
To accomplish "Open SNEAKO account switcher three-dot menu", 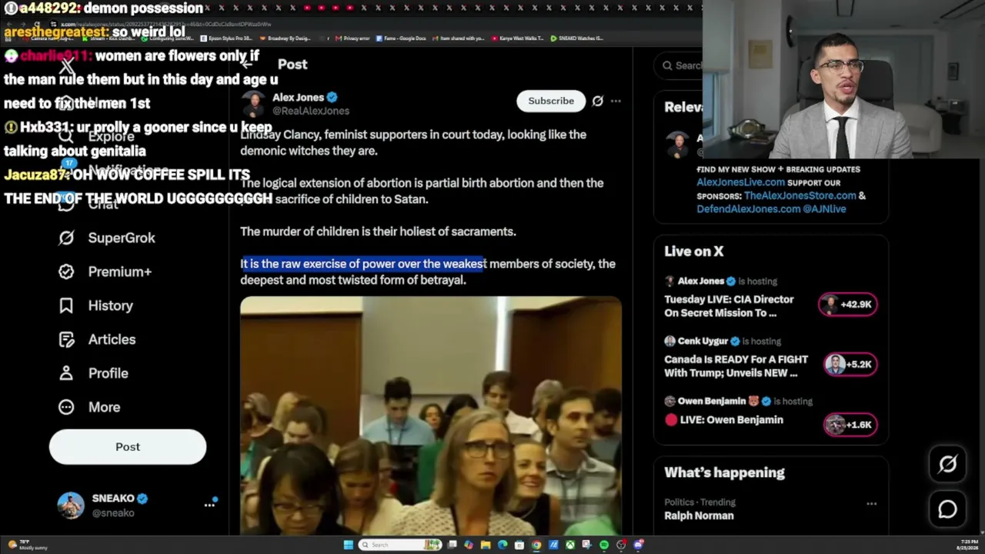I will click(209, 506).
